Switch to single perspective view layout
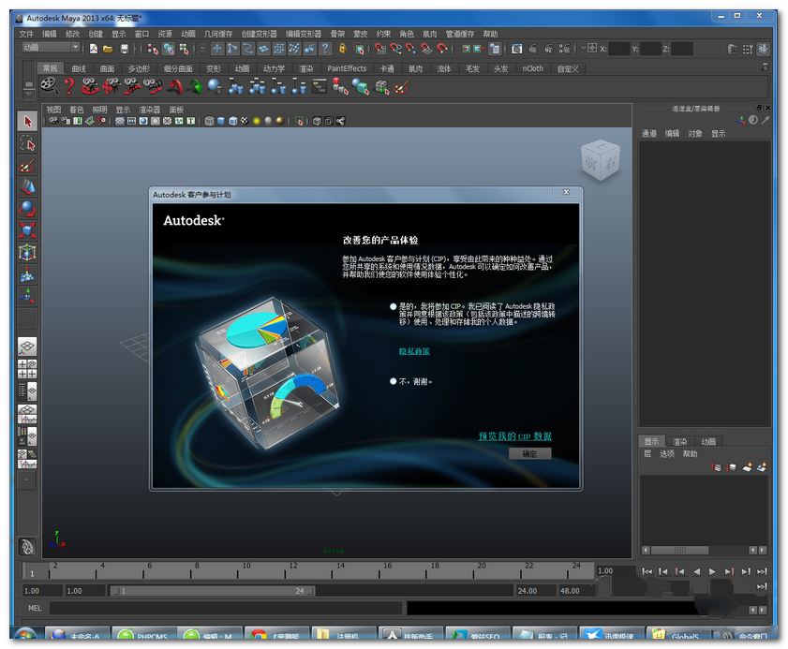 click(x=27, y=347)
